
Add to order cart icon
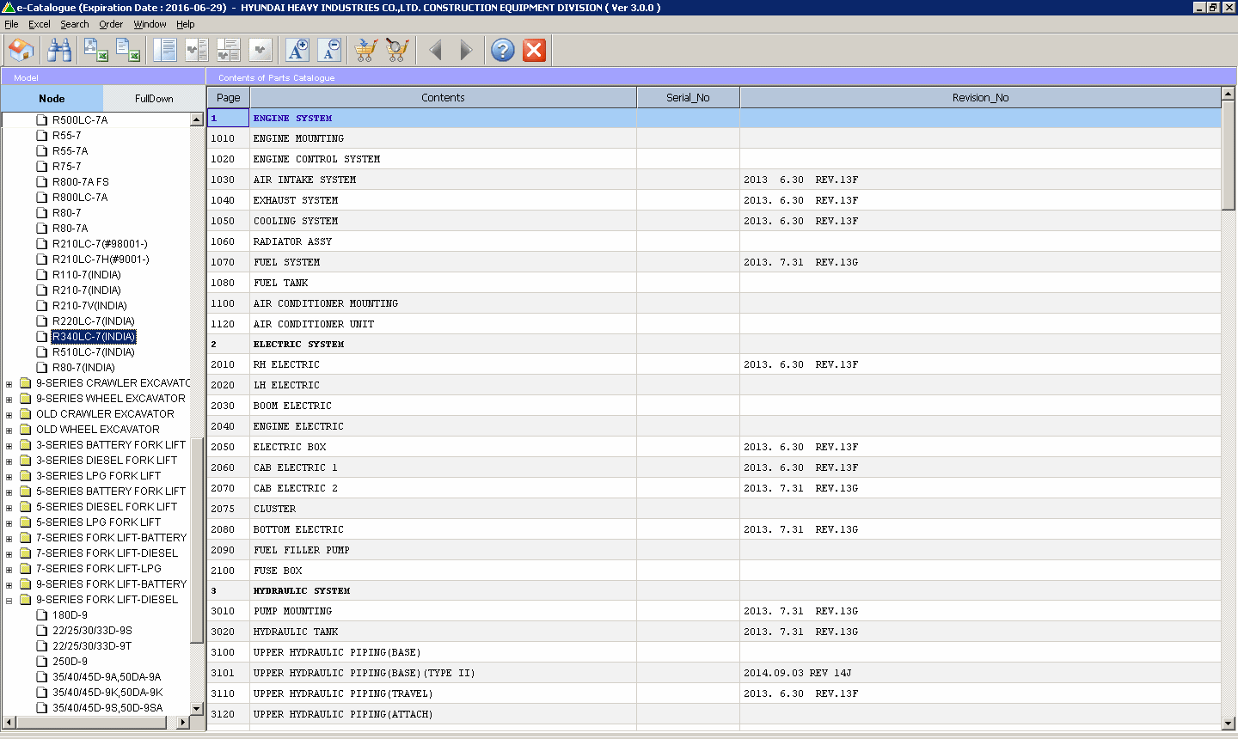point(365,50)
